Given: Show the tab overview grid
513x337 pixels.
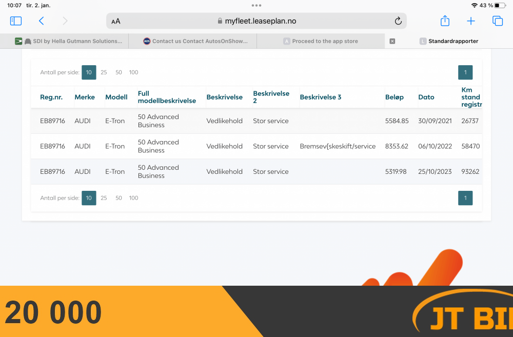Looking at the screenshot, I should tap(498, 21).
